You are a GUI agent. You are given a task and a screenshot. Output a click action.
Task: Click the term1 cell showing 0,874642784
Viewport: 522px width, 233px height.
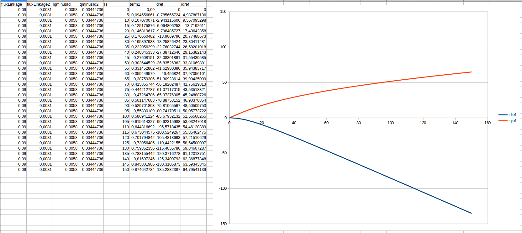tap(143, 170)
